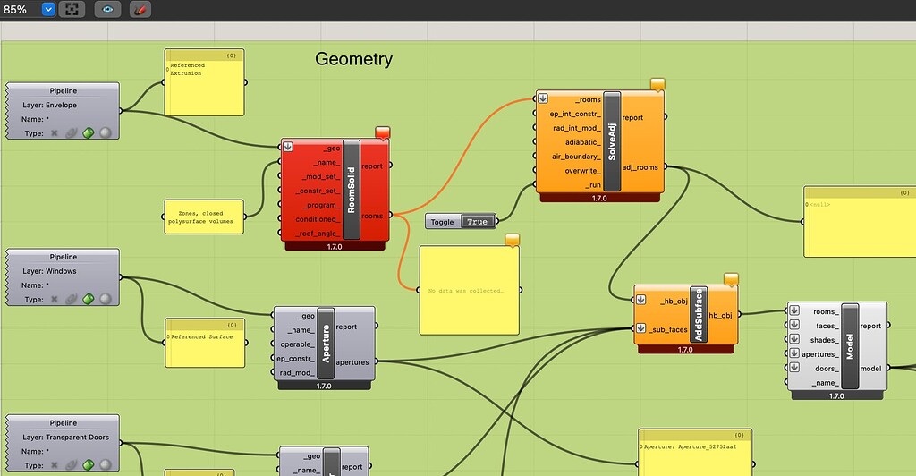This screenshot has width=916, height=476.
Task: Click curve type icon on Windows pipeline
Action: coord(72,299)
